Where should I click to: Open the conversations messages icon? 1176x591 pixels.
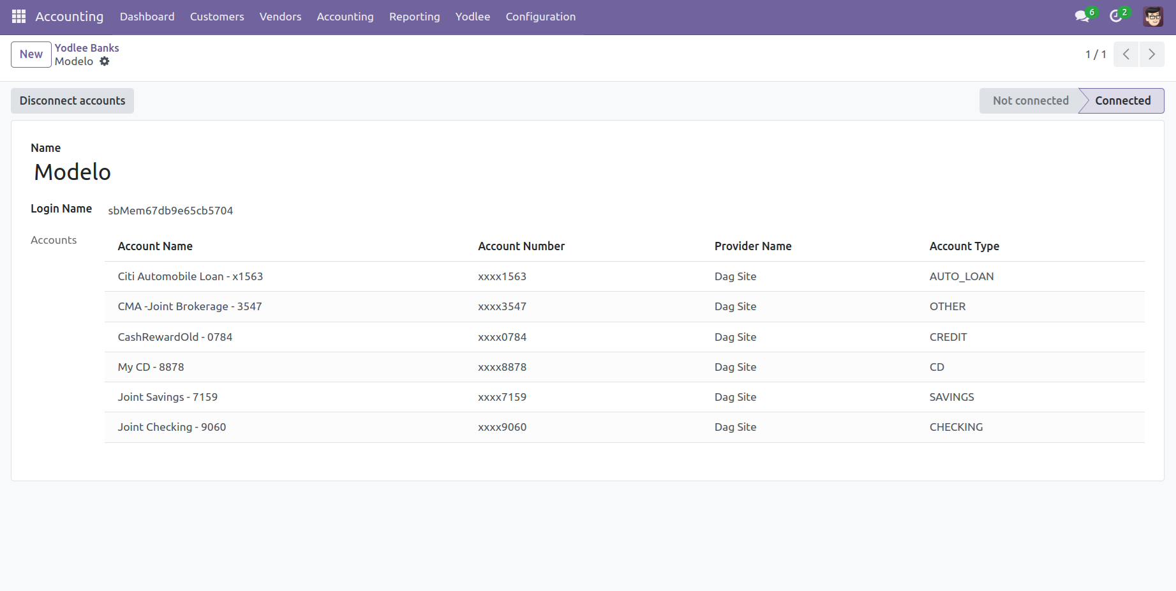[1082, 17]
